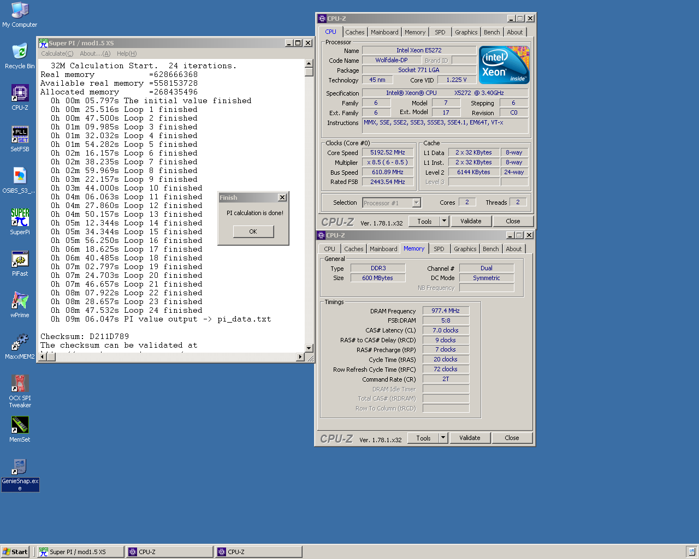Click the upper CPU-Z window title icon

click(x=322, y=18)
